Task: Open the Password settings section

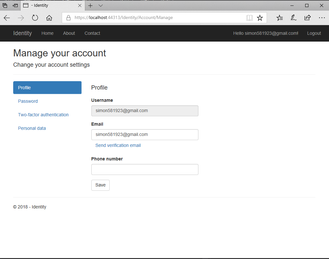Action: [28, 101]
